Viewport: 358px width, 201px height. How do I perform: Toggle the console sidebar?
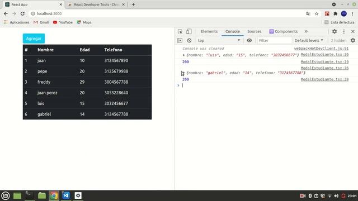(180, 41)
